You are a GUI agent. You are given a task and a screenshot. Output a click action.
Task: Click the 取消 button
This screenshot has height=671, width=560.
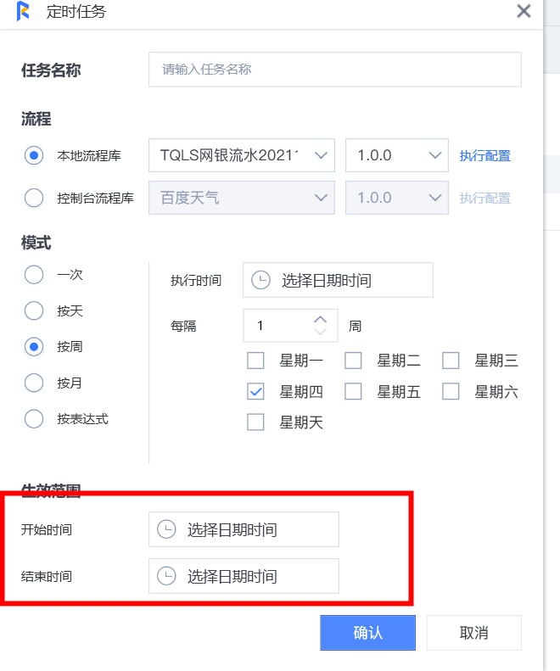[473, 633]
